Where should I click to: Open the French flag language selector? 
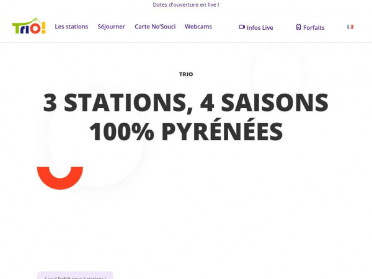click(x=350, y=27)
